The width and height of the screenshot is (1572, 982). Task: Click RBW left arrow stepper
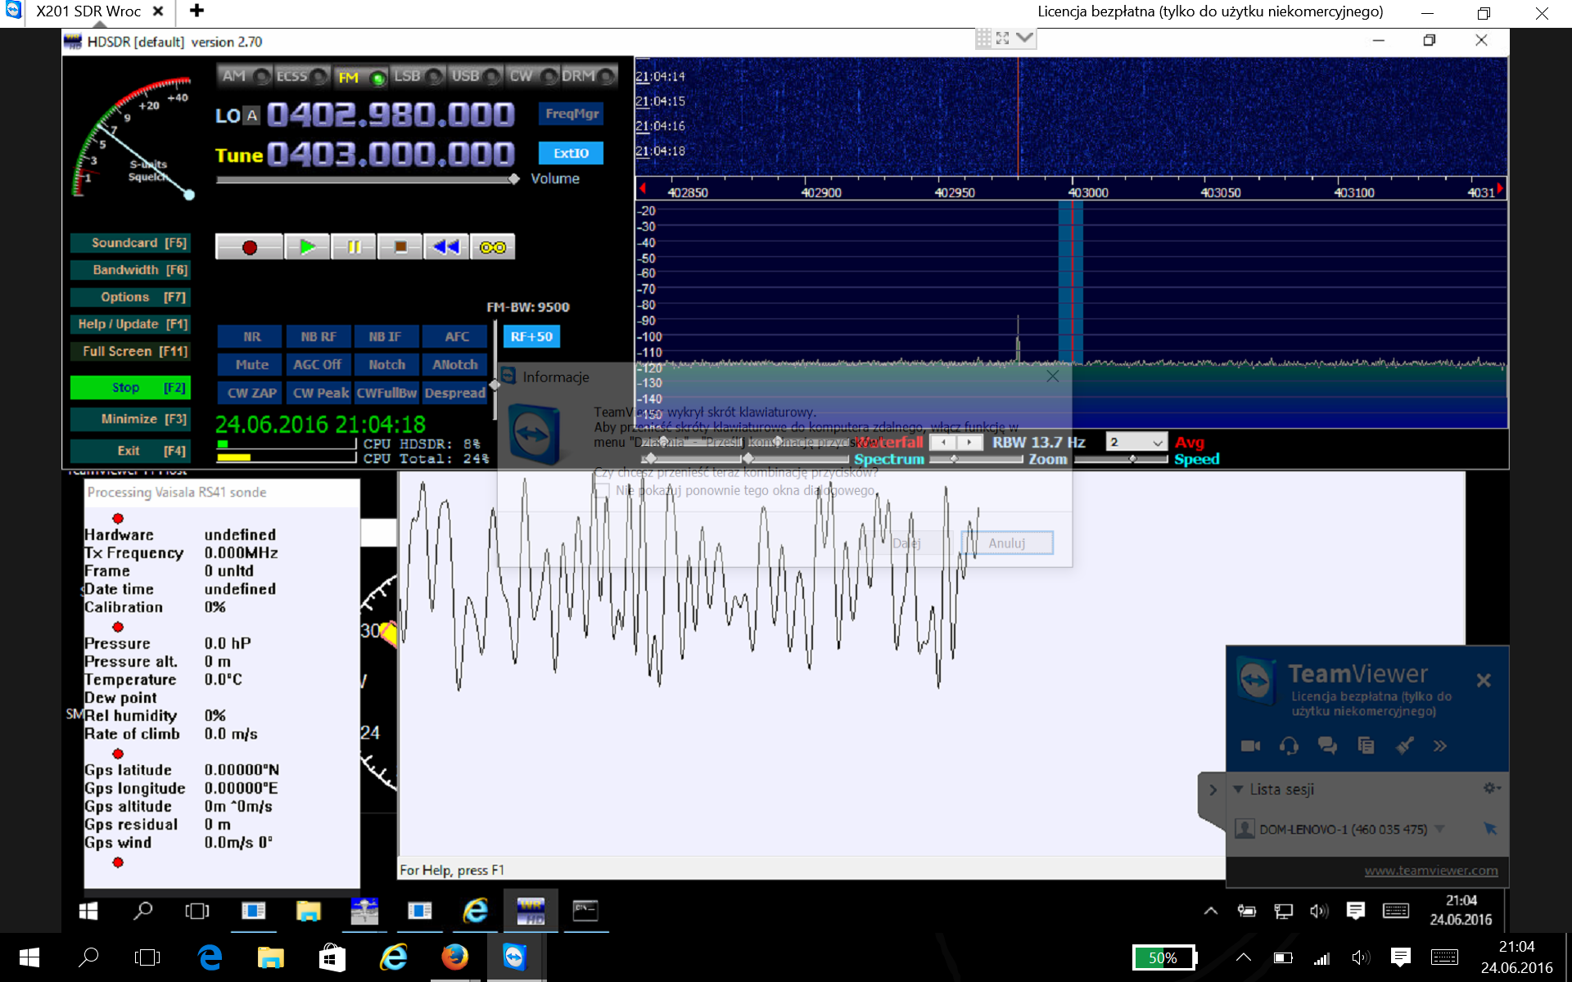pos(943,443)
